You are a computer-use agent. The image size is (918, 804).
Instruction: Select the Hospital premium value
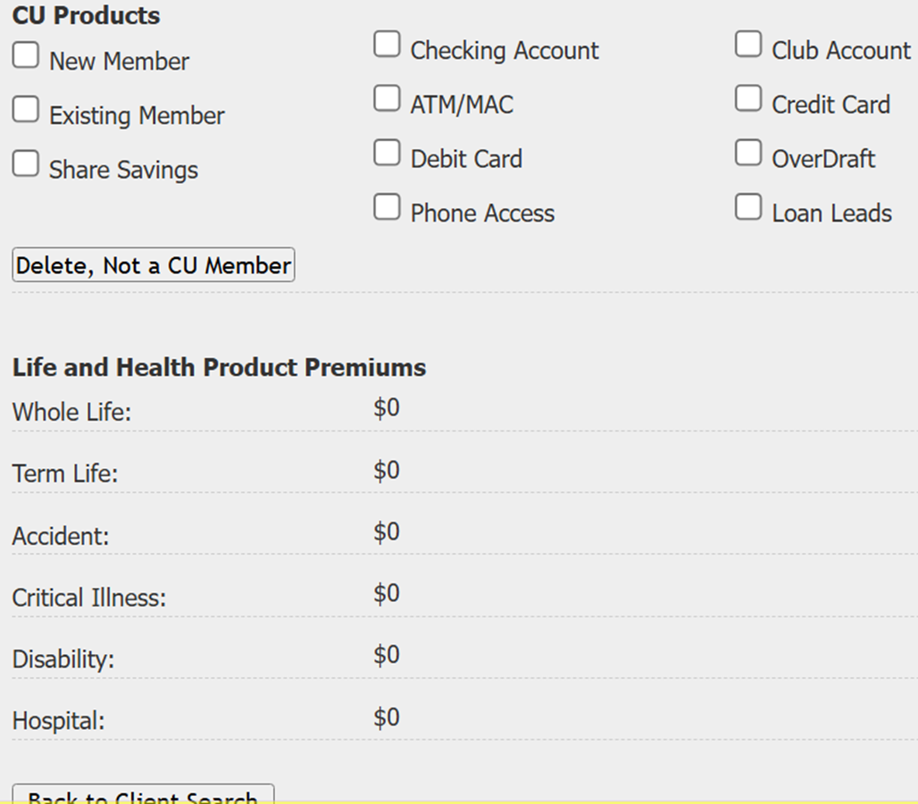tap(387, 717)
